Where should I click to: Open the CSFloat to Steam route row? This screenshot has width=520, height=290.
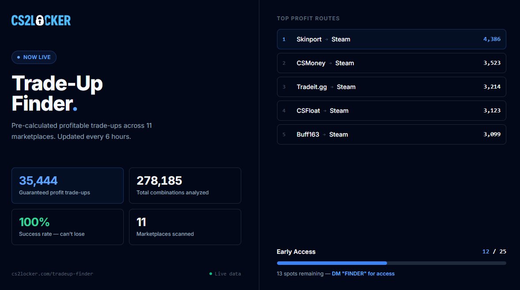click(x=391, y=111)
